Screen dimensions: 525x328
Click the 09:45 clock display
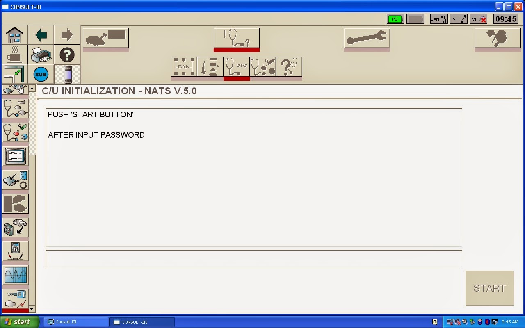506,19
